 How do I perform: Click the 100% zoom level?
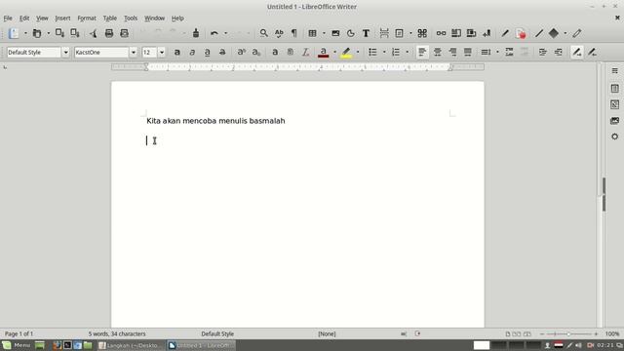612,333
